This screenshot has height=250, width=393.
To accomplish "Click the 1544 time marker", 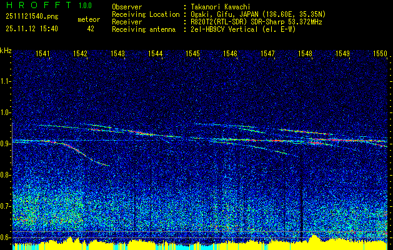I will (x=156, y=53).
